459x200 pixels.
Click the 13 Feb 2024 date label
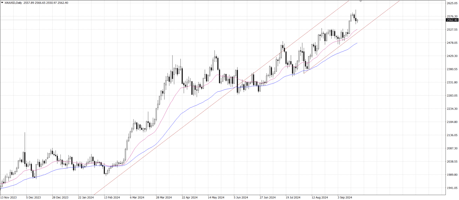point(112,198)
